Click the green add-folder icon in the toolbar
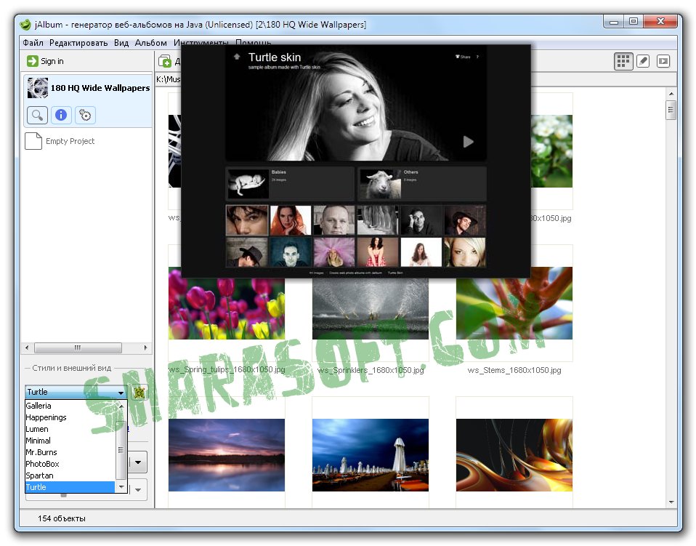Viewport: 696px width, 546px height. coord(165,61)
